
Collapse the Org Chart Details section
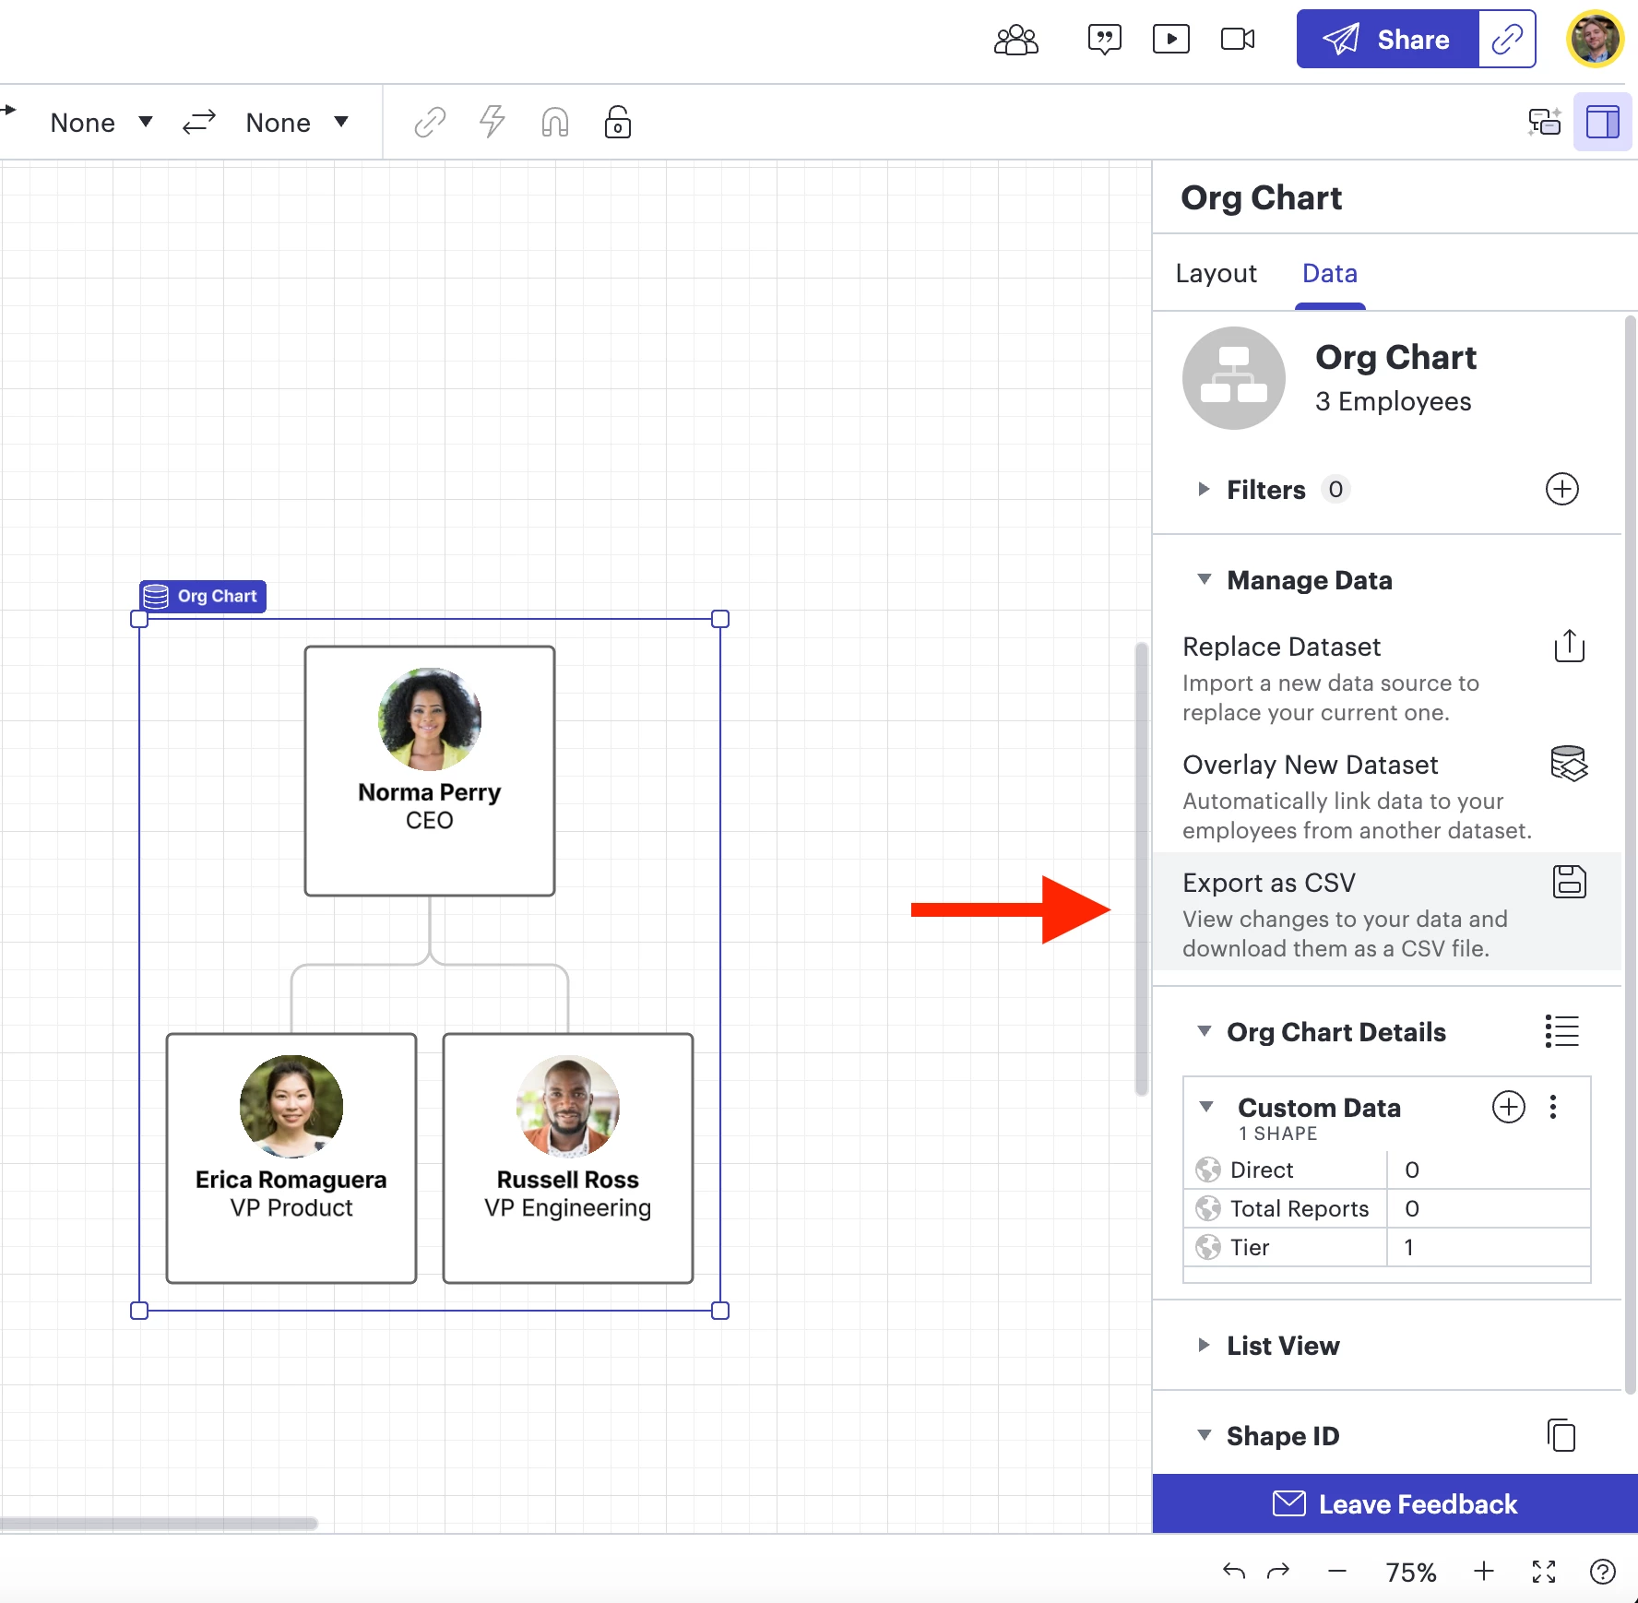tap(1204, 1032)
